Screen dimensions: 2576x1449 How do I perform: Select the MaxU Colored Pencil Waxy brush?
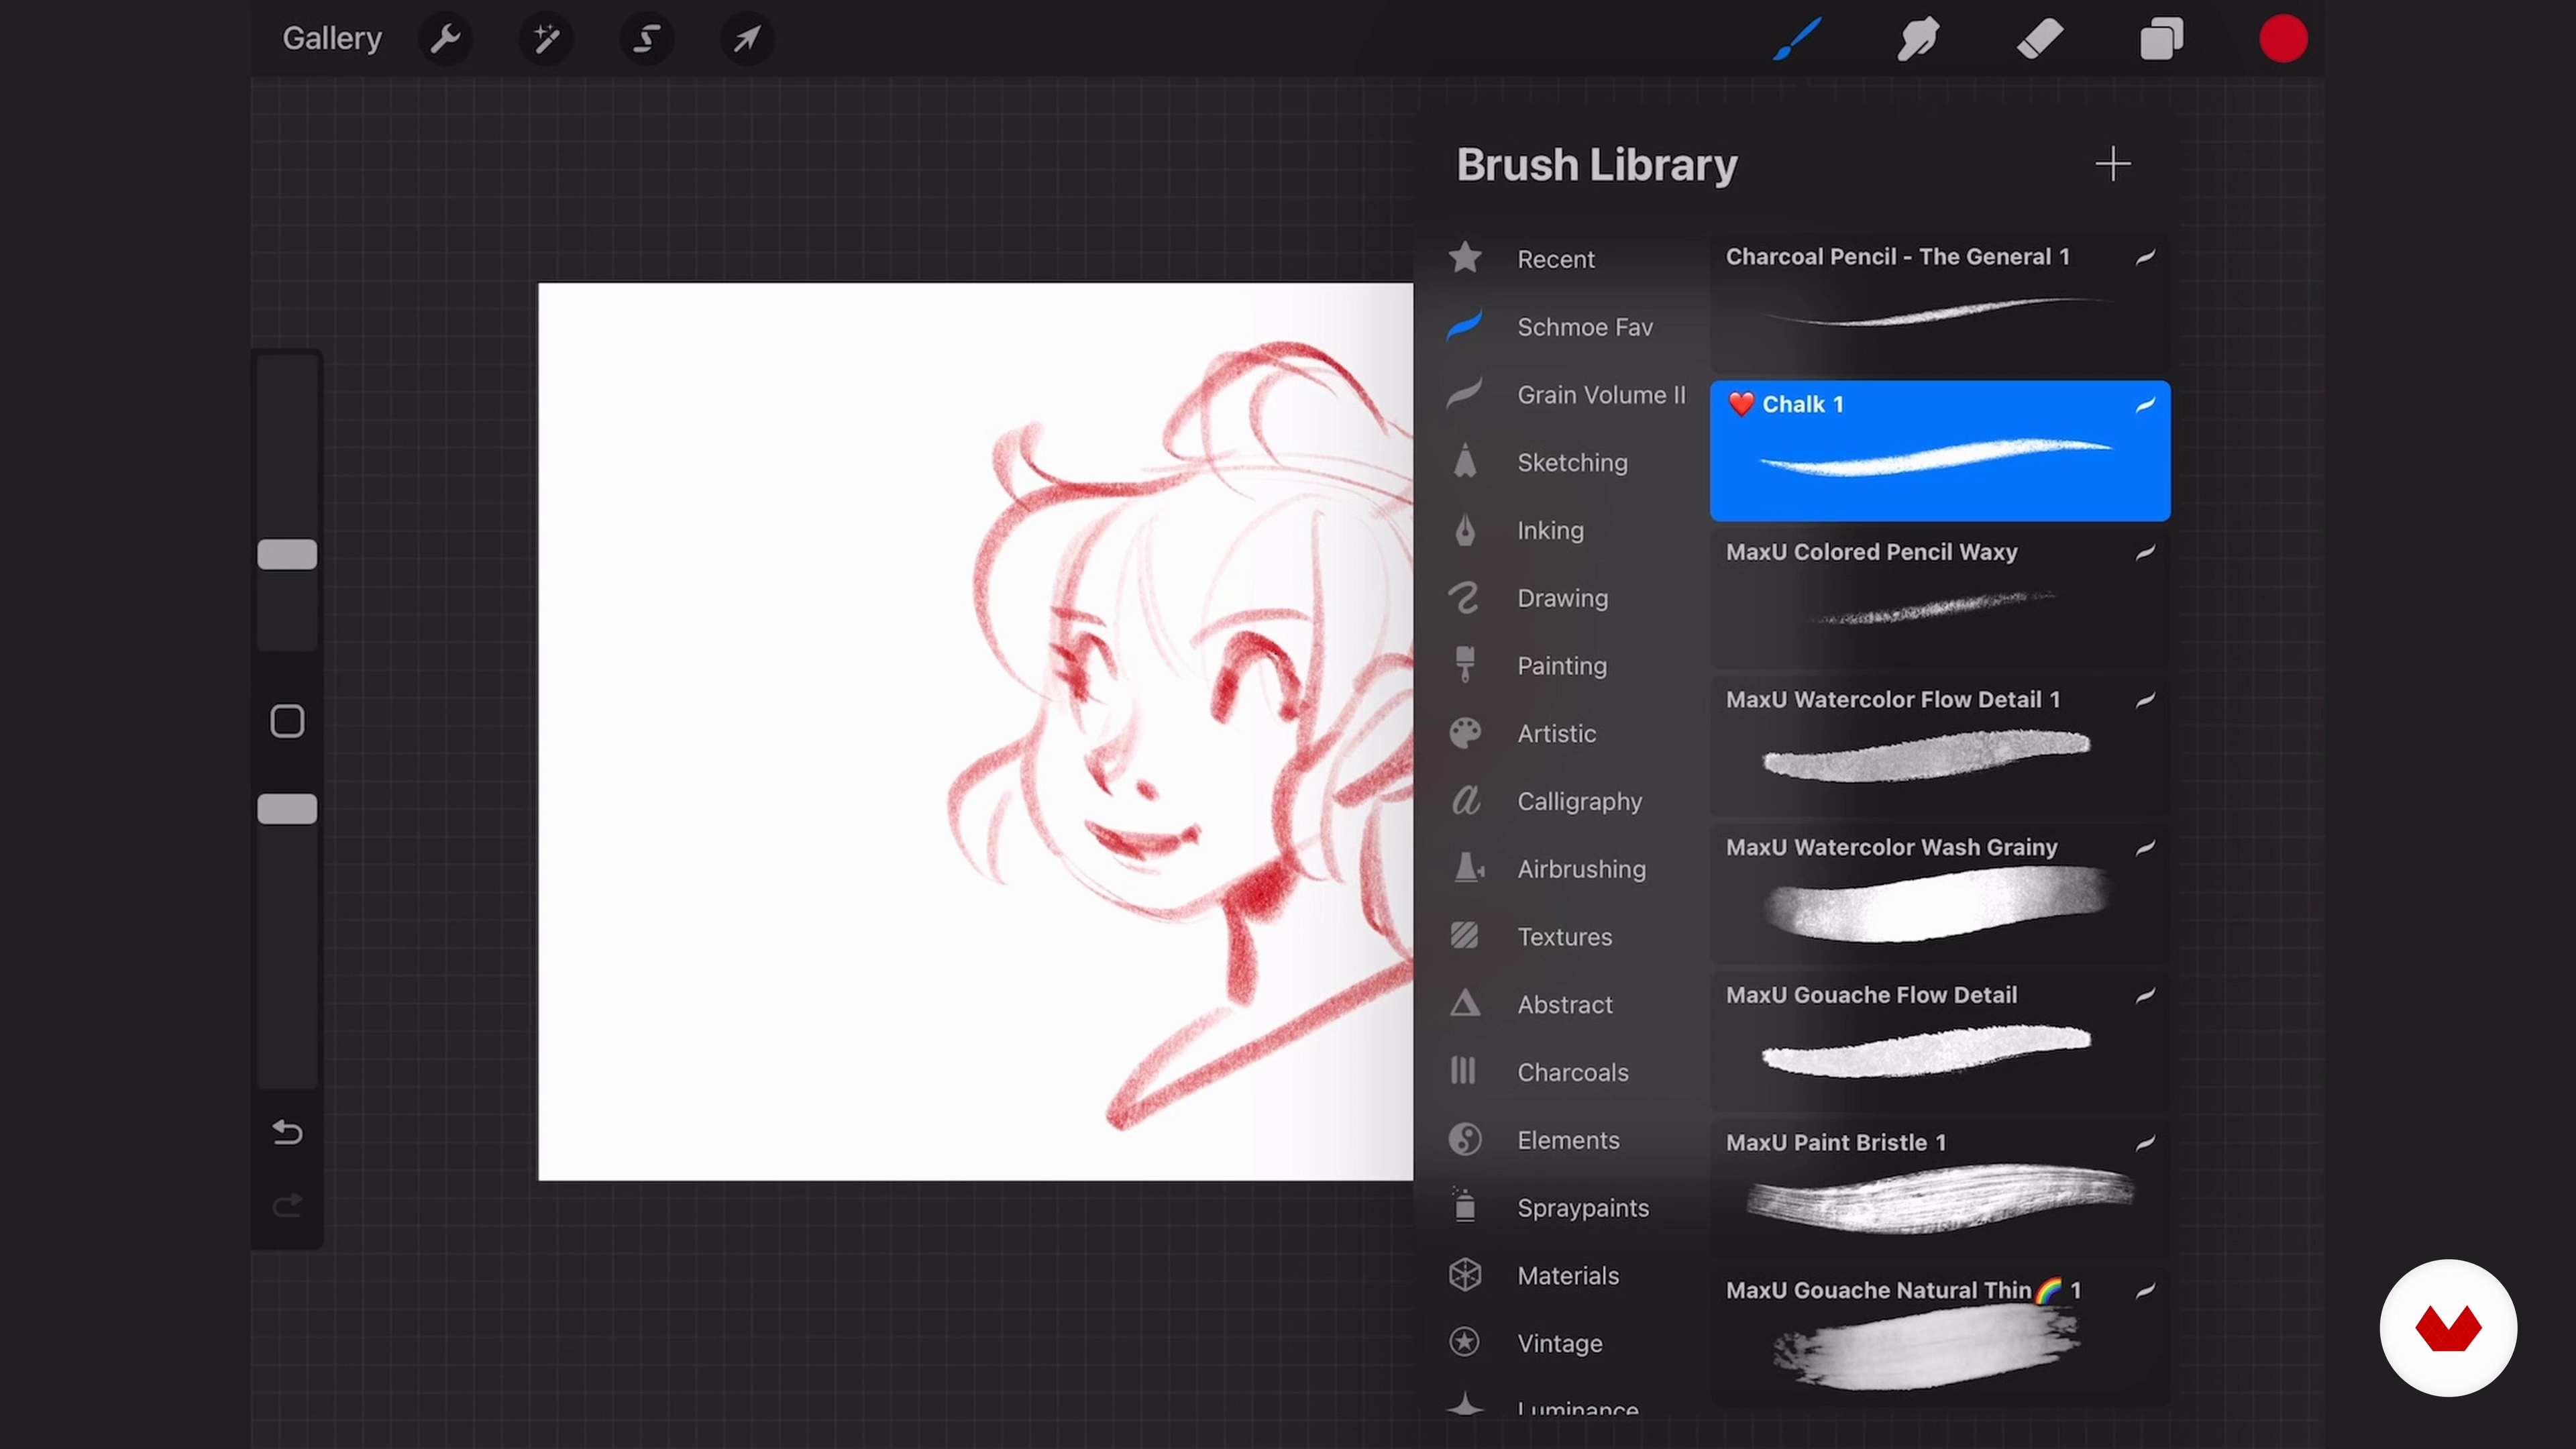pyautogui.click(x=1940, y=598)
